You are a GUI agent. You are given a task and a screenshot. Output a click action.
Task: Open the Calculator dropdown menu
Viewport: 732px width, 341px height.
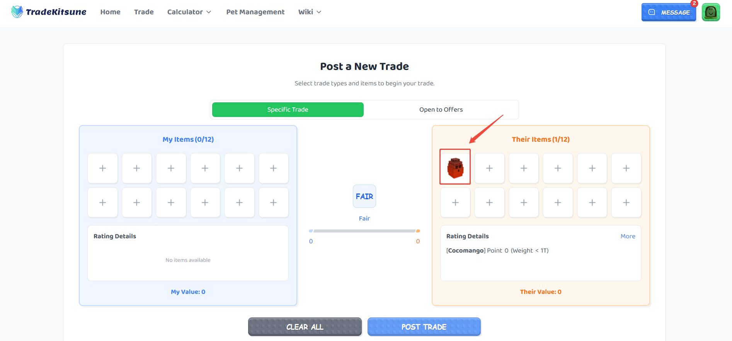point(189,12)
